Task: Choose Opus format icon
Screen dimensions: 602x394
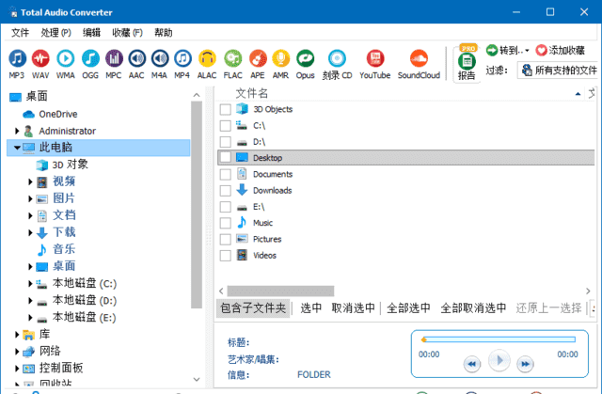Action: coord(305,58)
